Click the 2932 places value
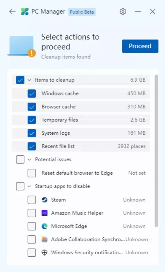This screenshot has width=165, height=272. (132, 146)
